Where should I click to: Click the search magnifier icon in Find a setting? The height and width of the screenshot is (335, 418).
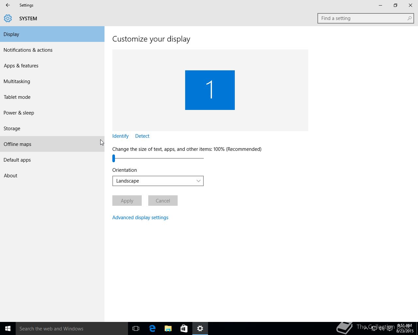(x=409, y=18)
